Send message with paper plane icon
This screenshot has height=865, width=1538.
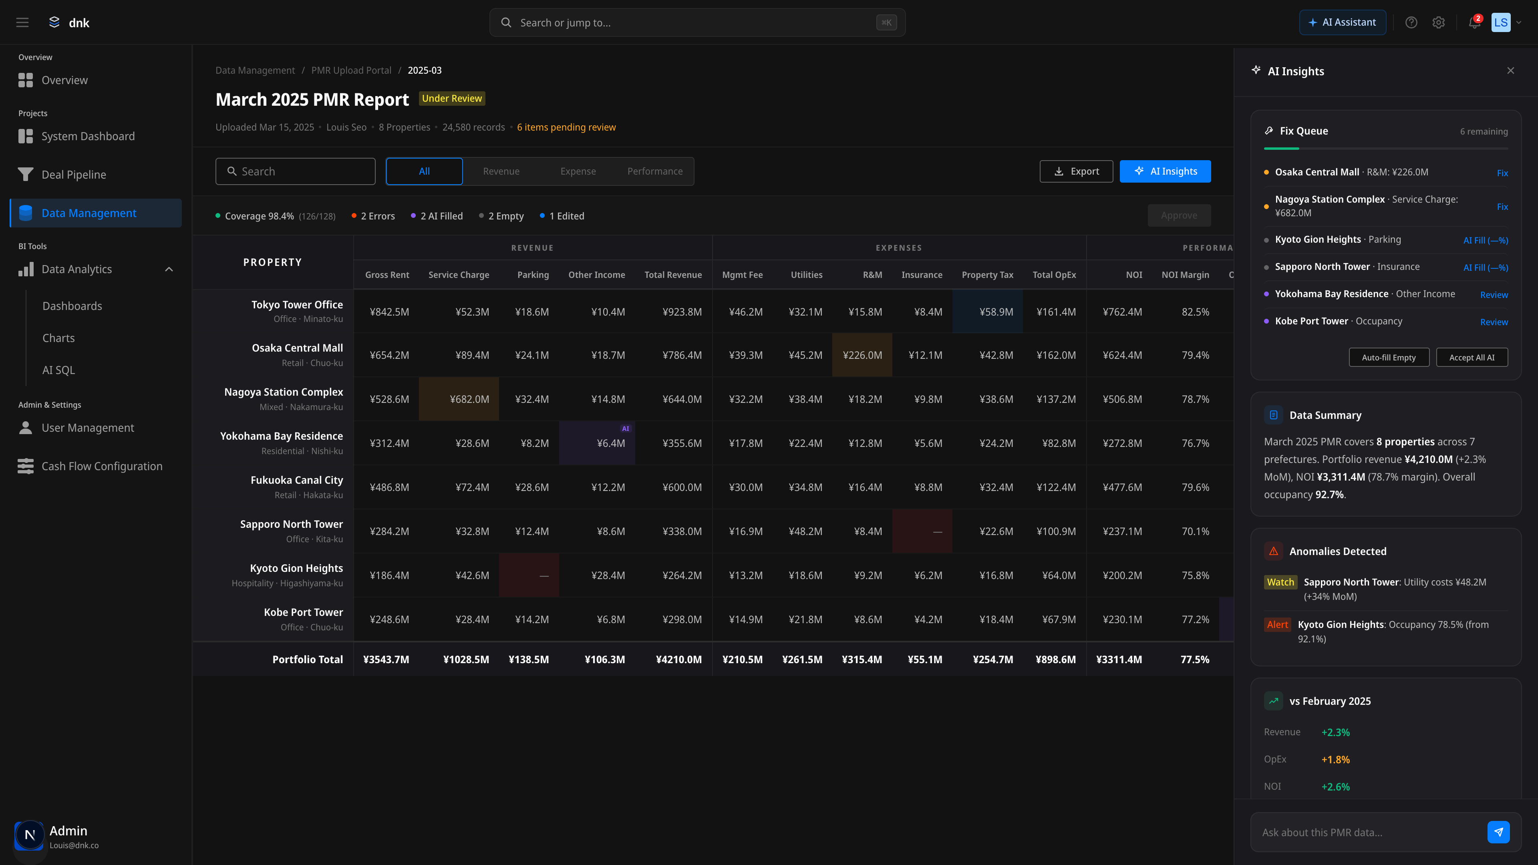pyautogui.click(x=1498, y=832)
